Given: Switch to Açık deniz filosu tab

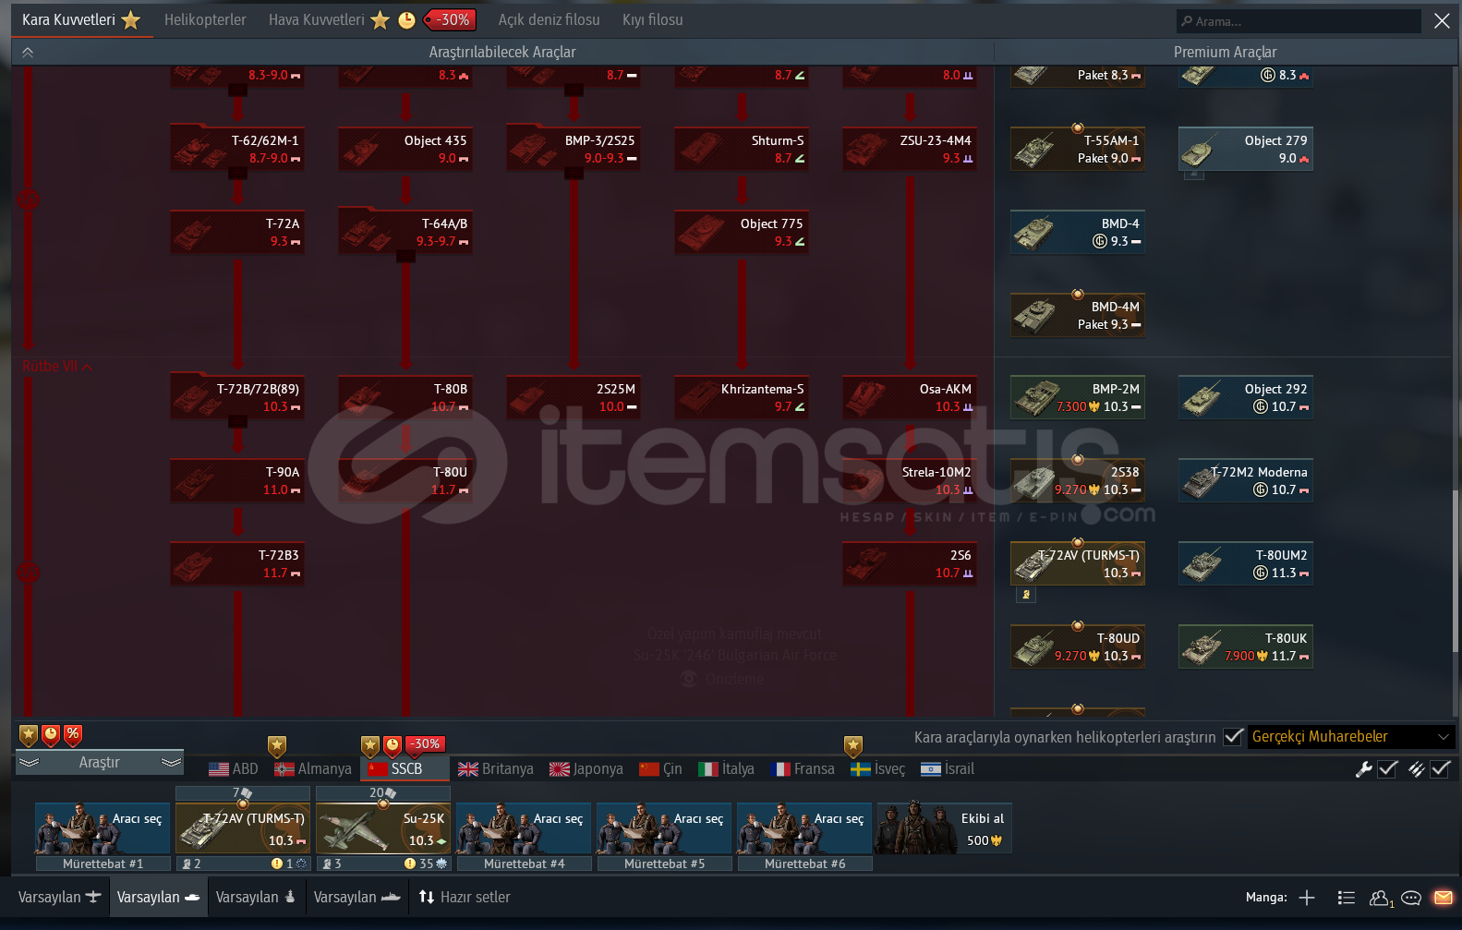Looking at the screenshot, I should click(549, 19).
